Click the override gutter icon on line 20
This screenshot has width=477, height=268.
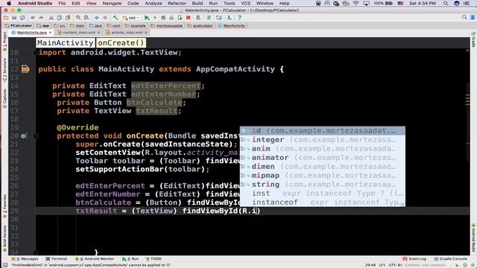pyautogui.click(x=24, y=135)
